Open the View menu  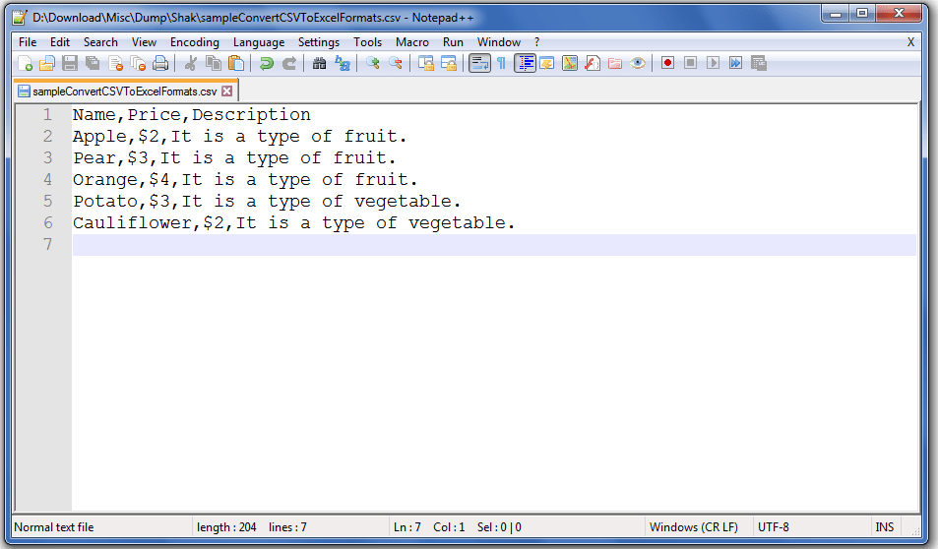pyautogui.click(x=144, y=42)
